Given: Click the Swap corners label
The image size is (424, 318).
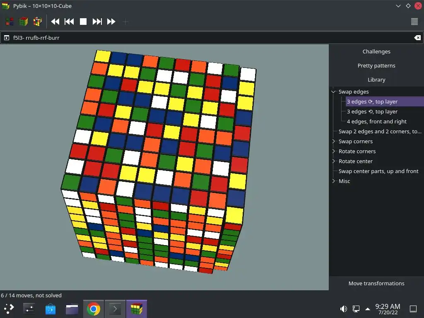Looking at the screenshot, I should pyautogui.click(x=356, y=141).
